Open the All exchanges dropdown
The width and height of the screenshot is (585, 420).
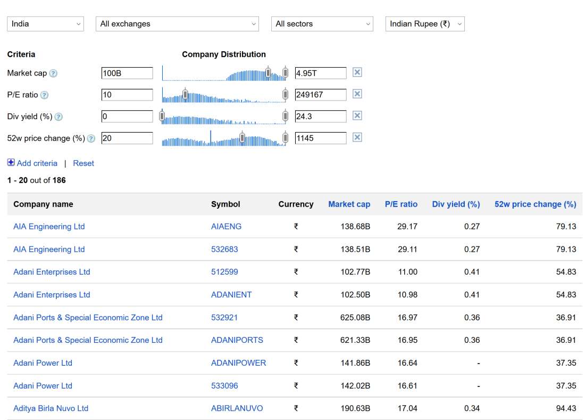(x=177, y=24)
